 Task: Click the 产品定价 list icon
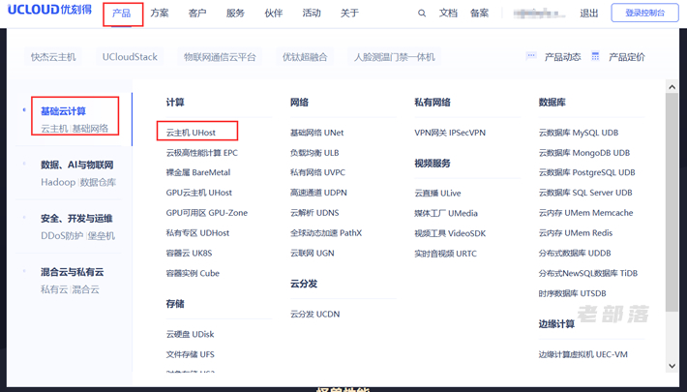(x=595, y=56)
